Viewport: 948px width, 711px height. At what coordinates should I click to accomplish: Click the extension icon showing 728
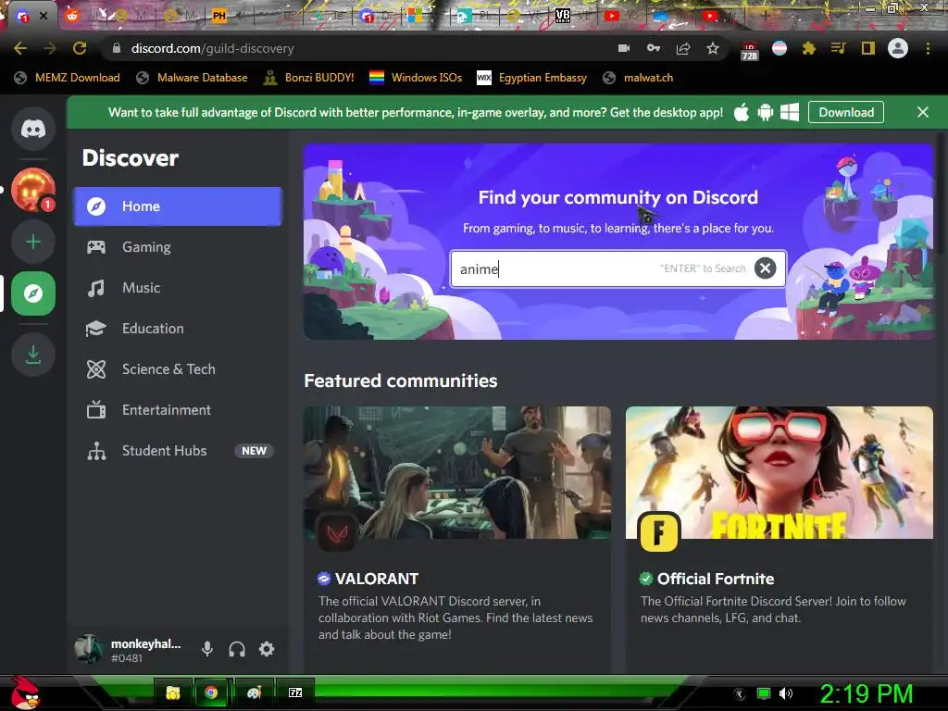750,51
